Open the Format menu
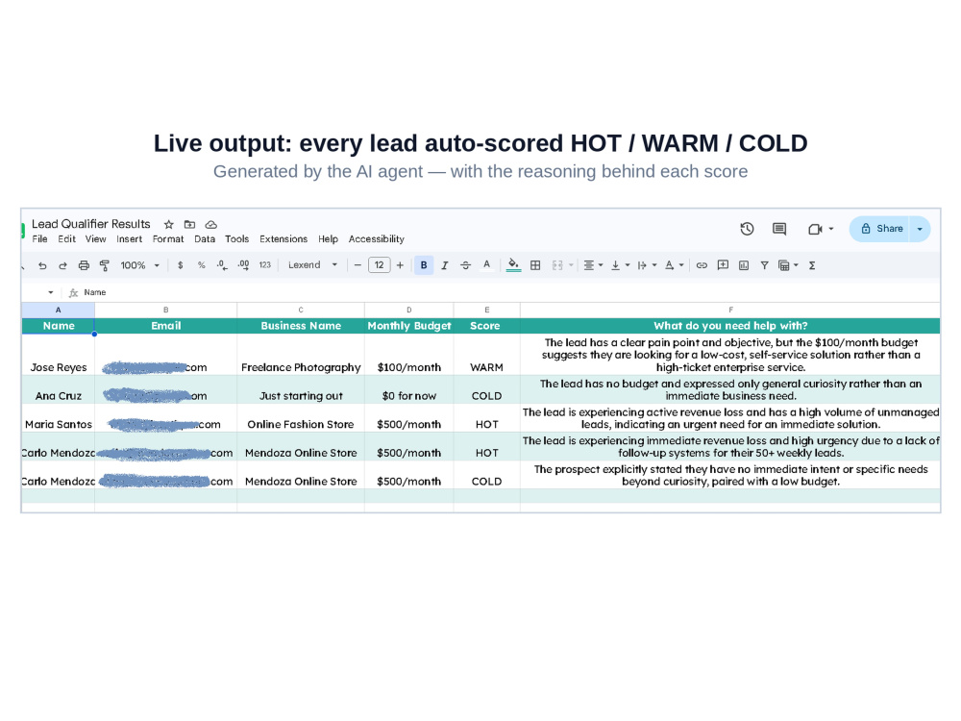 (x=168, y=239)
